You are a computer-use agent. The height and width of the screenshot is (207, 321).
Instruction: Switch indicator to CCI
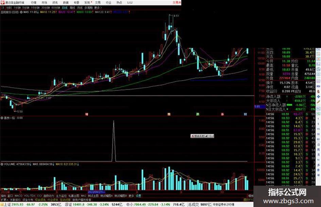[x=39, y=196]
